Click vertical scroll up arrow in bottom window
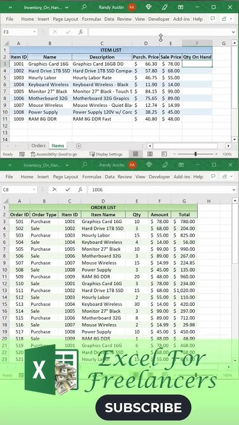 [235, 201]
